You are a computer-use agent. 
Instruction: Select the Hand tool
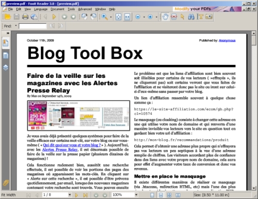point(165,16)
